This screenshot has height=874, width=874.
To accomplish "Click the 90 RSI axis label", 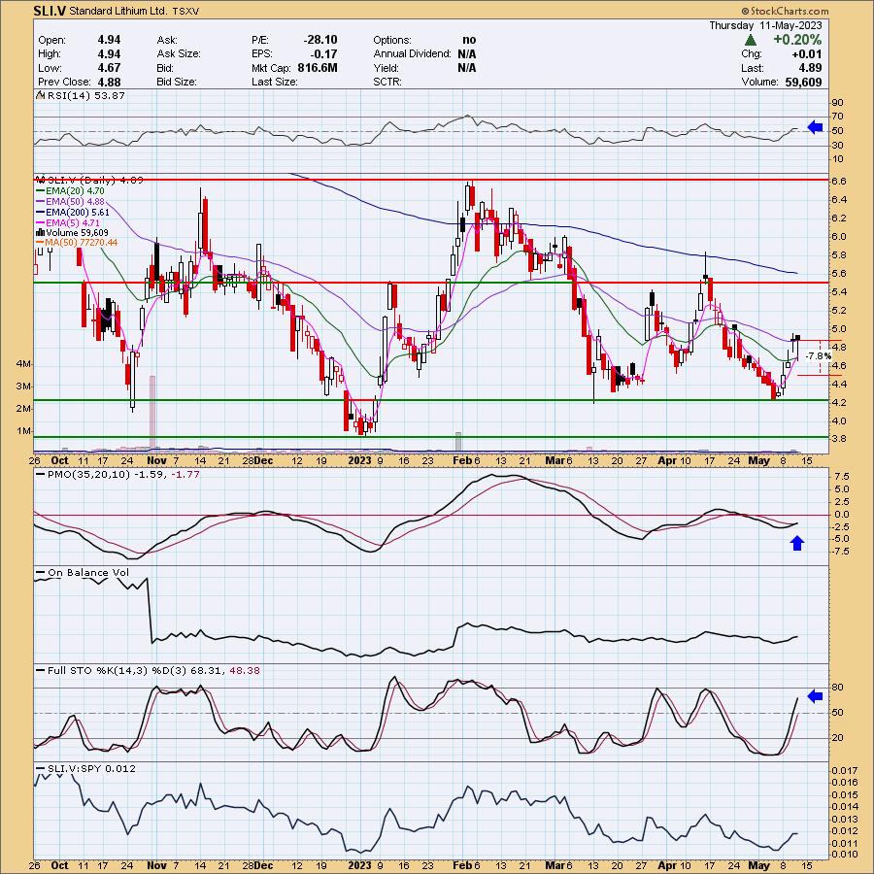I will 837,103.
